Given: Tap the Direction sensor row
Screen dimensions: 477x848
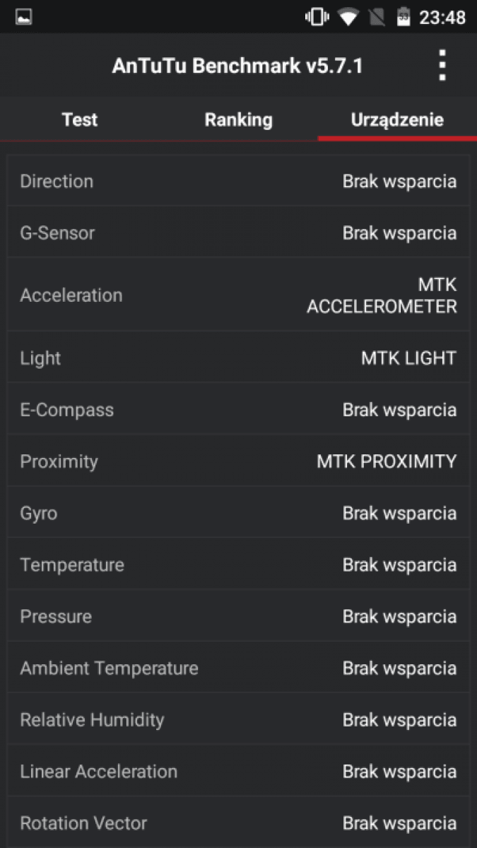Looking at the screenshot, I should pos(238,182).
